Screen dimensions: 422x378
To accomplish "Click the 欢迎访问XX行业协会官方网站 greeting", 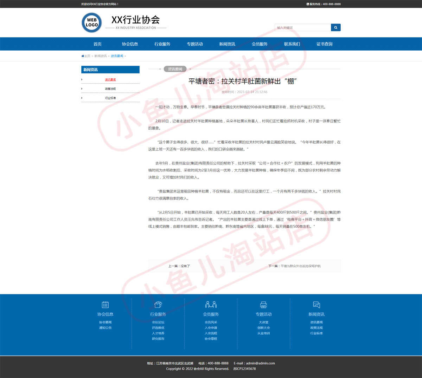I will tap(100, 4).
